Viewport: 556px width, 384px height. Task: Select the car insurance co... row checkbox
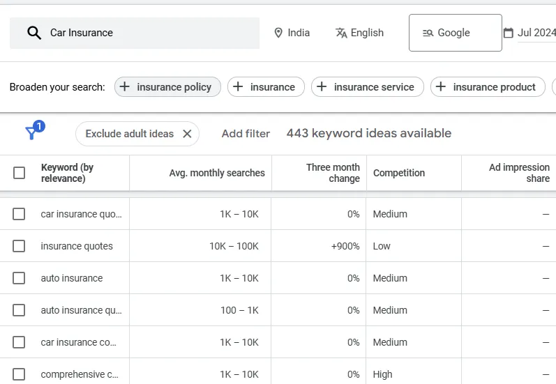tap(19, 342)
